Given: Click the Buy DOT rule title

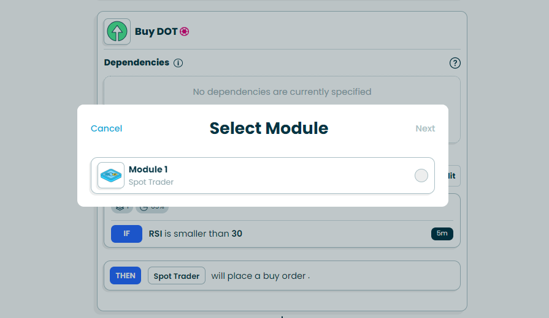Looking at the screenshot, I should pyautogui.click(x=156, y=32).
